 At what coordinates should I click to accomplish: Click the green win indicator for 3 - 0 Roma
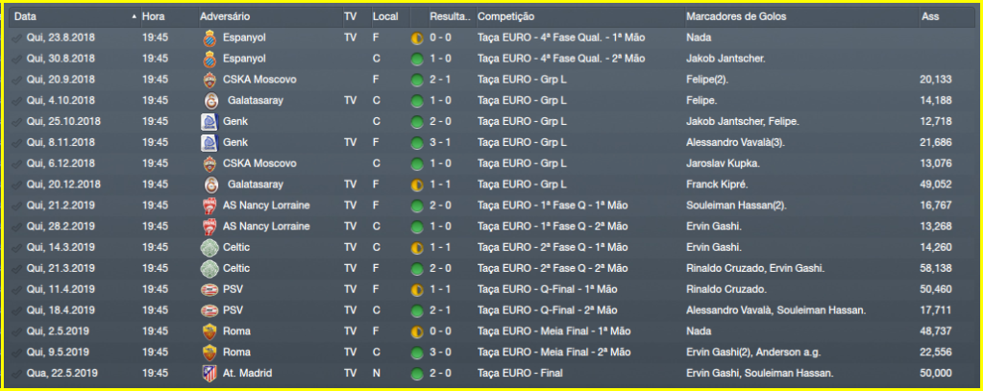tap(416, 352)
